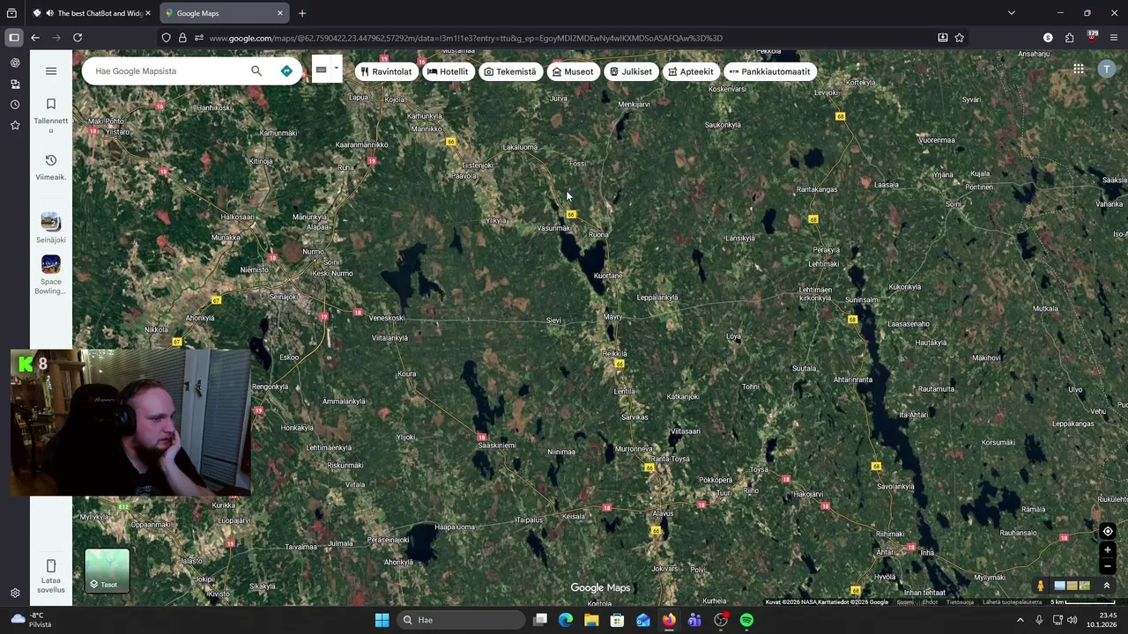
Task: Go back in browser history
Action: (35, 38)
